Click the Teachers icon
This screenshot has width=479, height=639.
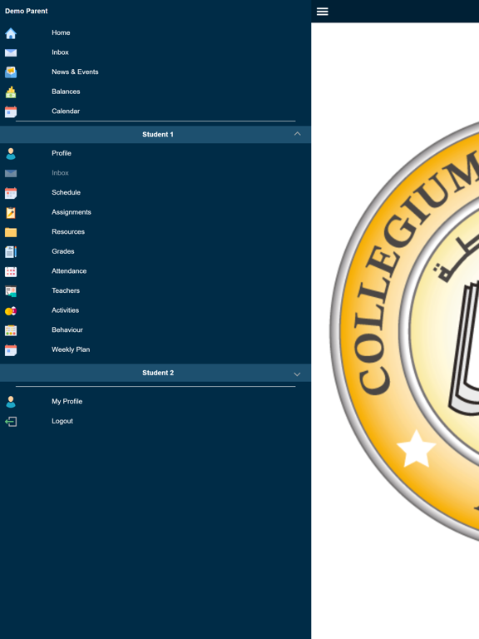point(11,291)
